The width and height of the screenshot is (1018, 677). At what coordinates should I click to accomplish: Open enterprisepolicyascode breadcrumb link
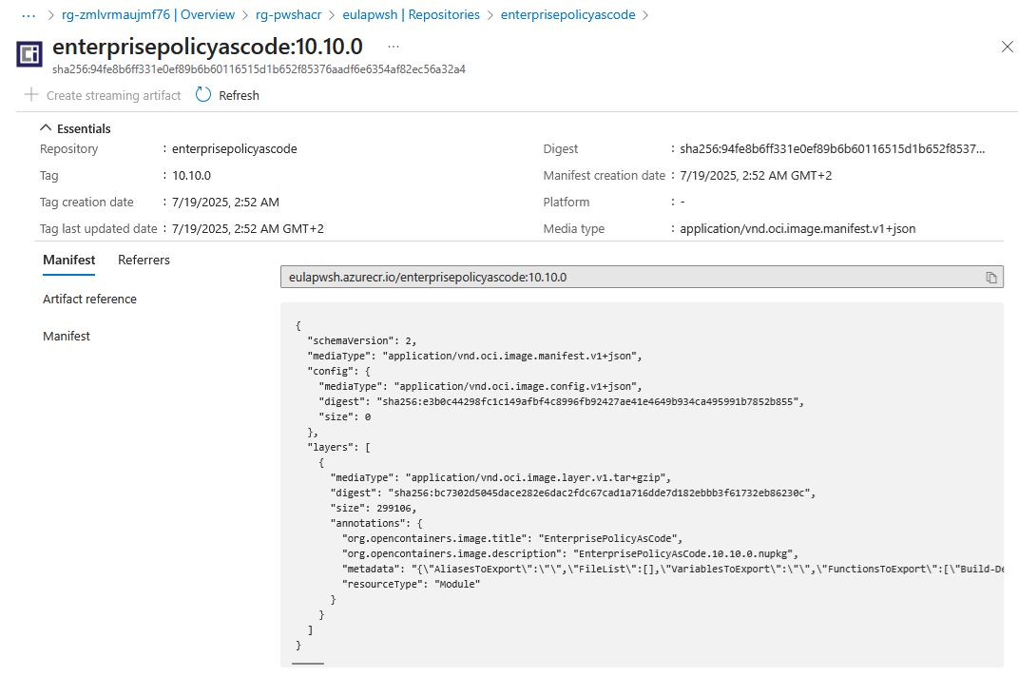tap(568, 15)
